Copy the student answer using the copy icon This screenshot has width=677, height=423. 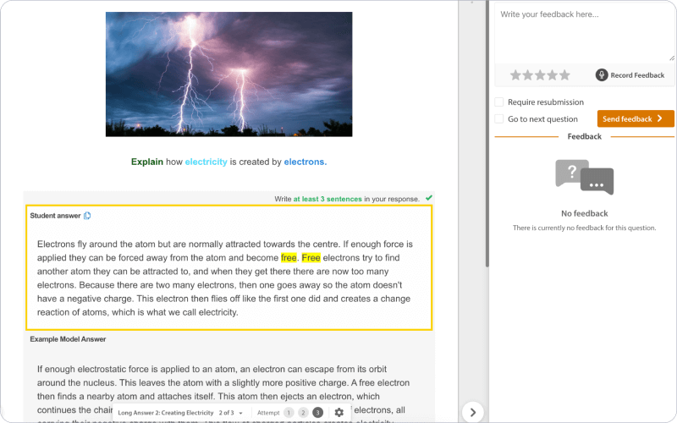[x=87, y=216]
